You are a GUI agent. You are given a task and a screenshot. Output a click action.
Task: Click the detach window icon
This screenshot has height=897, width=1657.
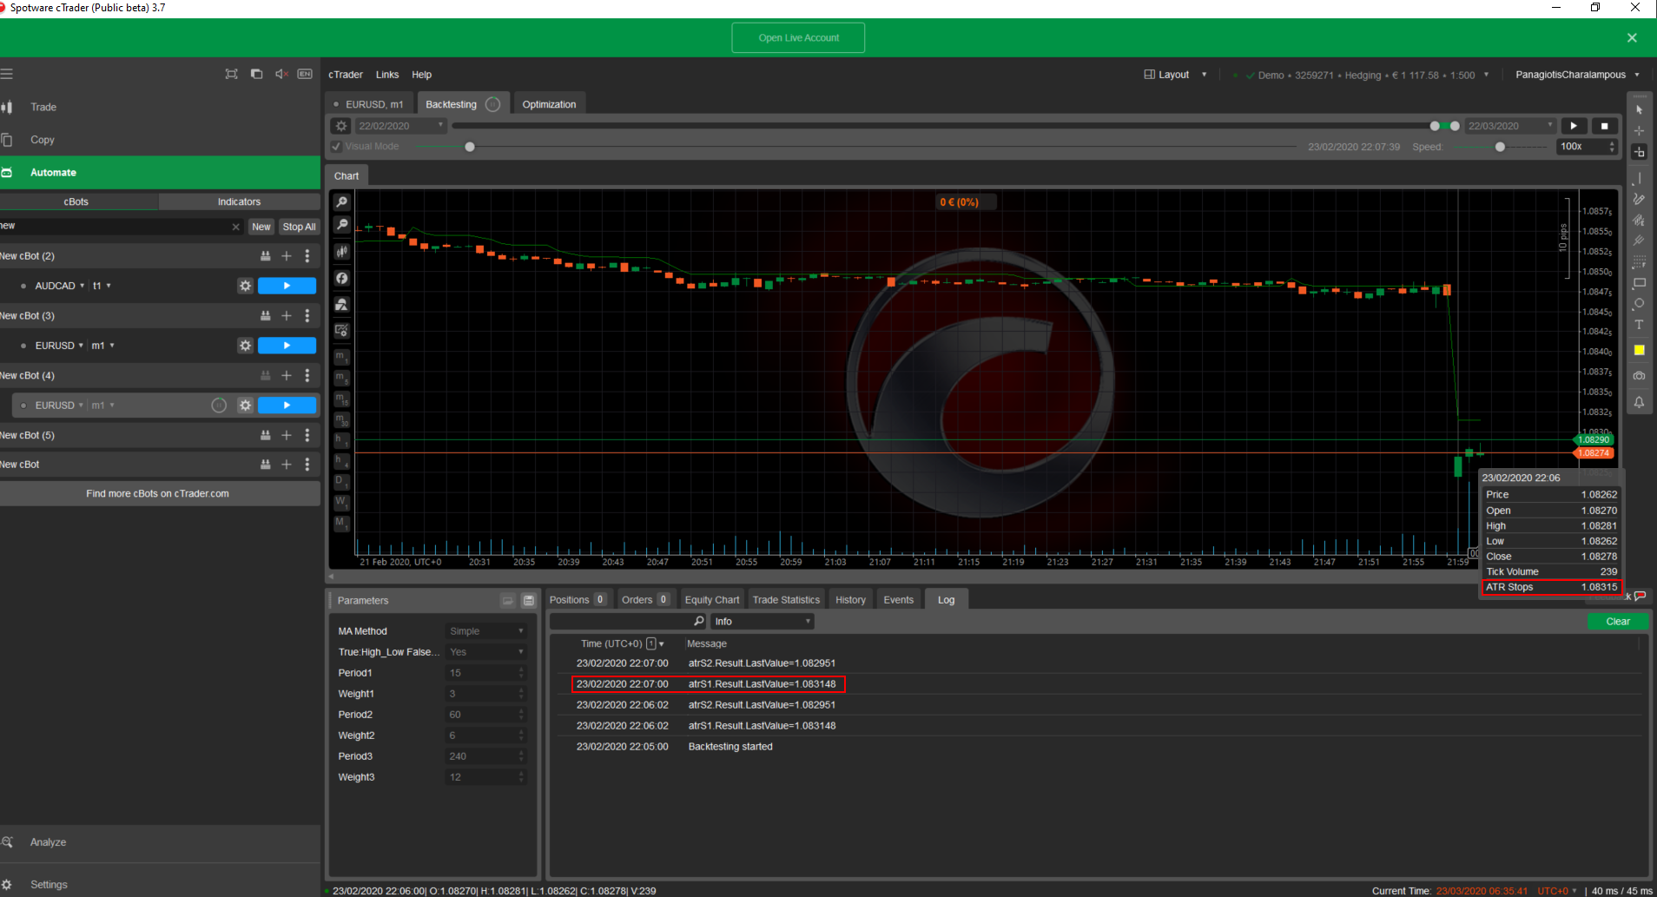click(x=256, y=74)
